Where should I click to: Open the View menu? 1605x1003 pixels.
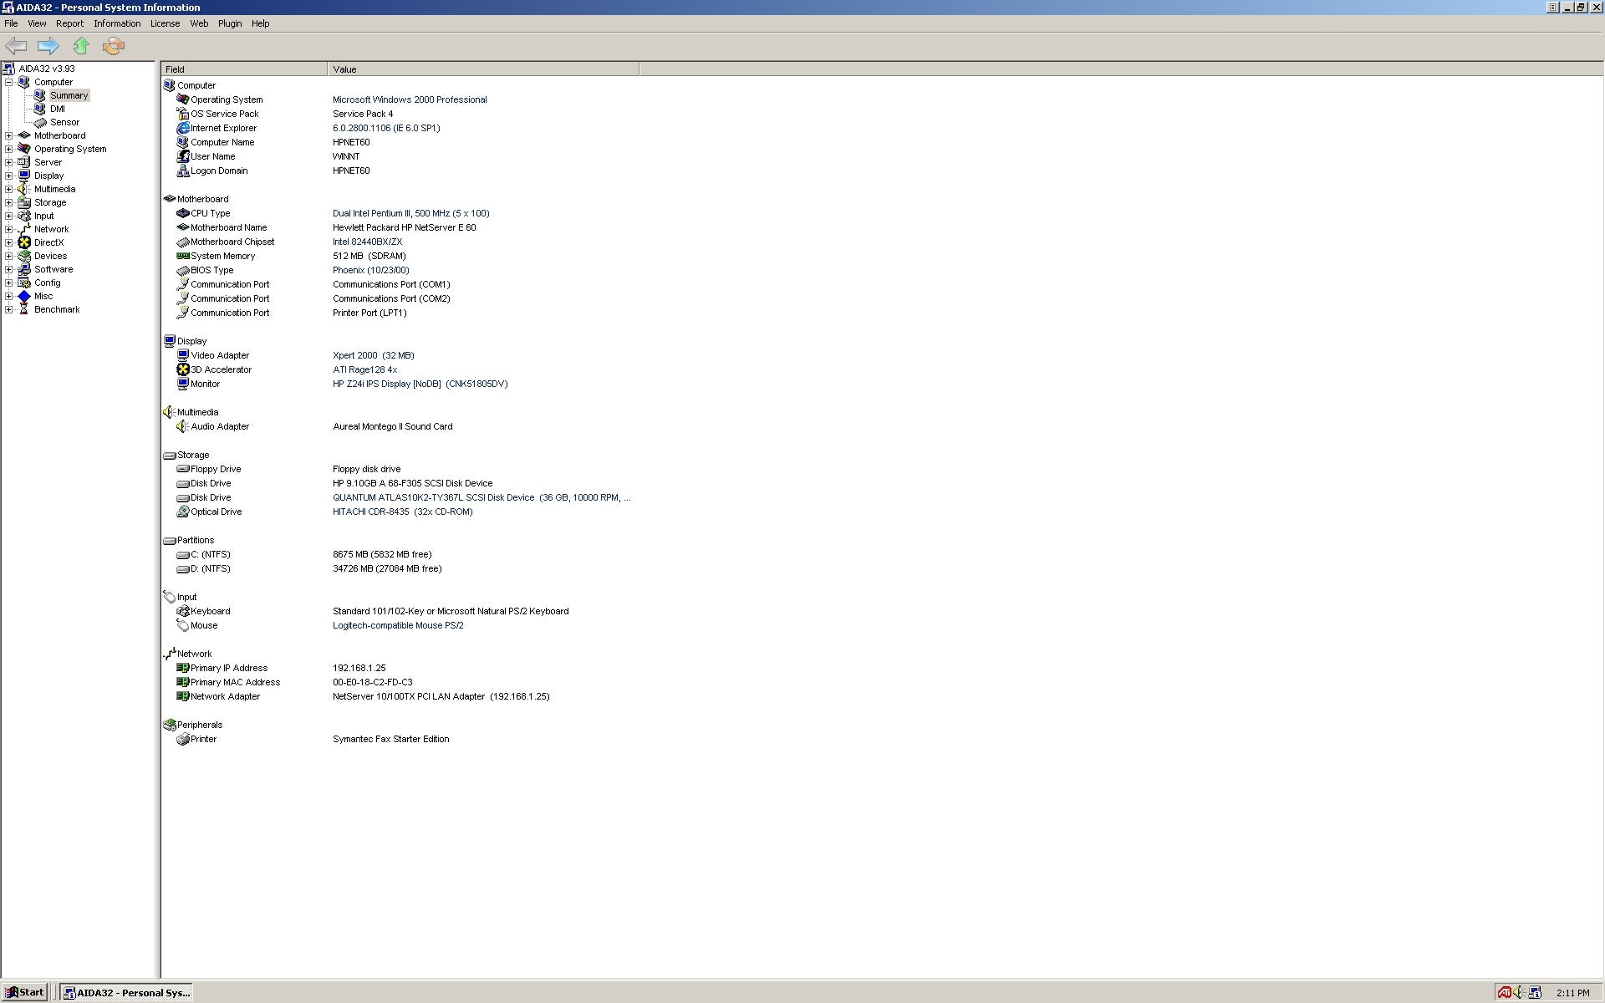37,23
